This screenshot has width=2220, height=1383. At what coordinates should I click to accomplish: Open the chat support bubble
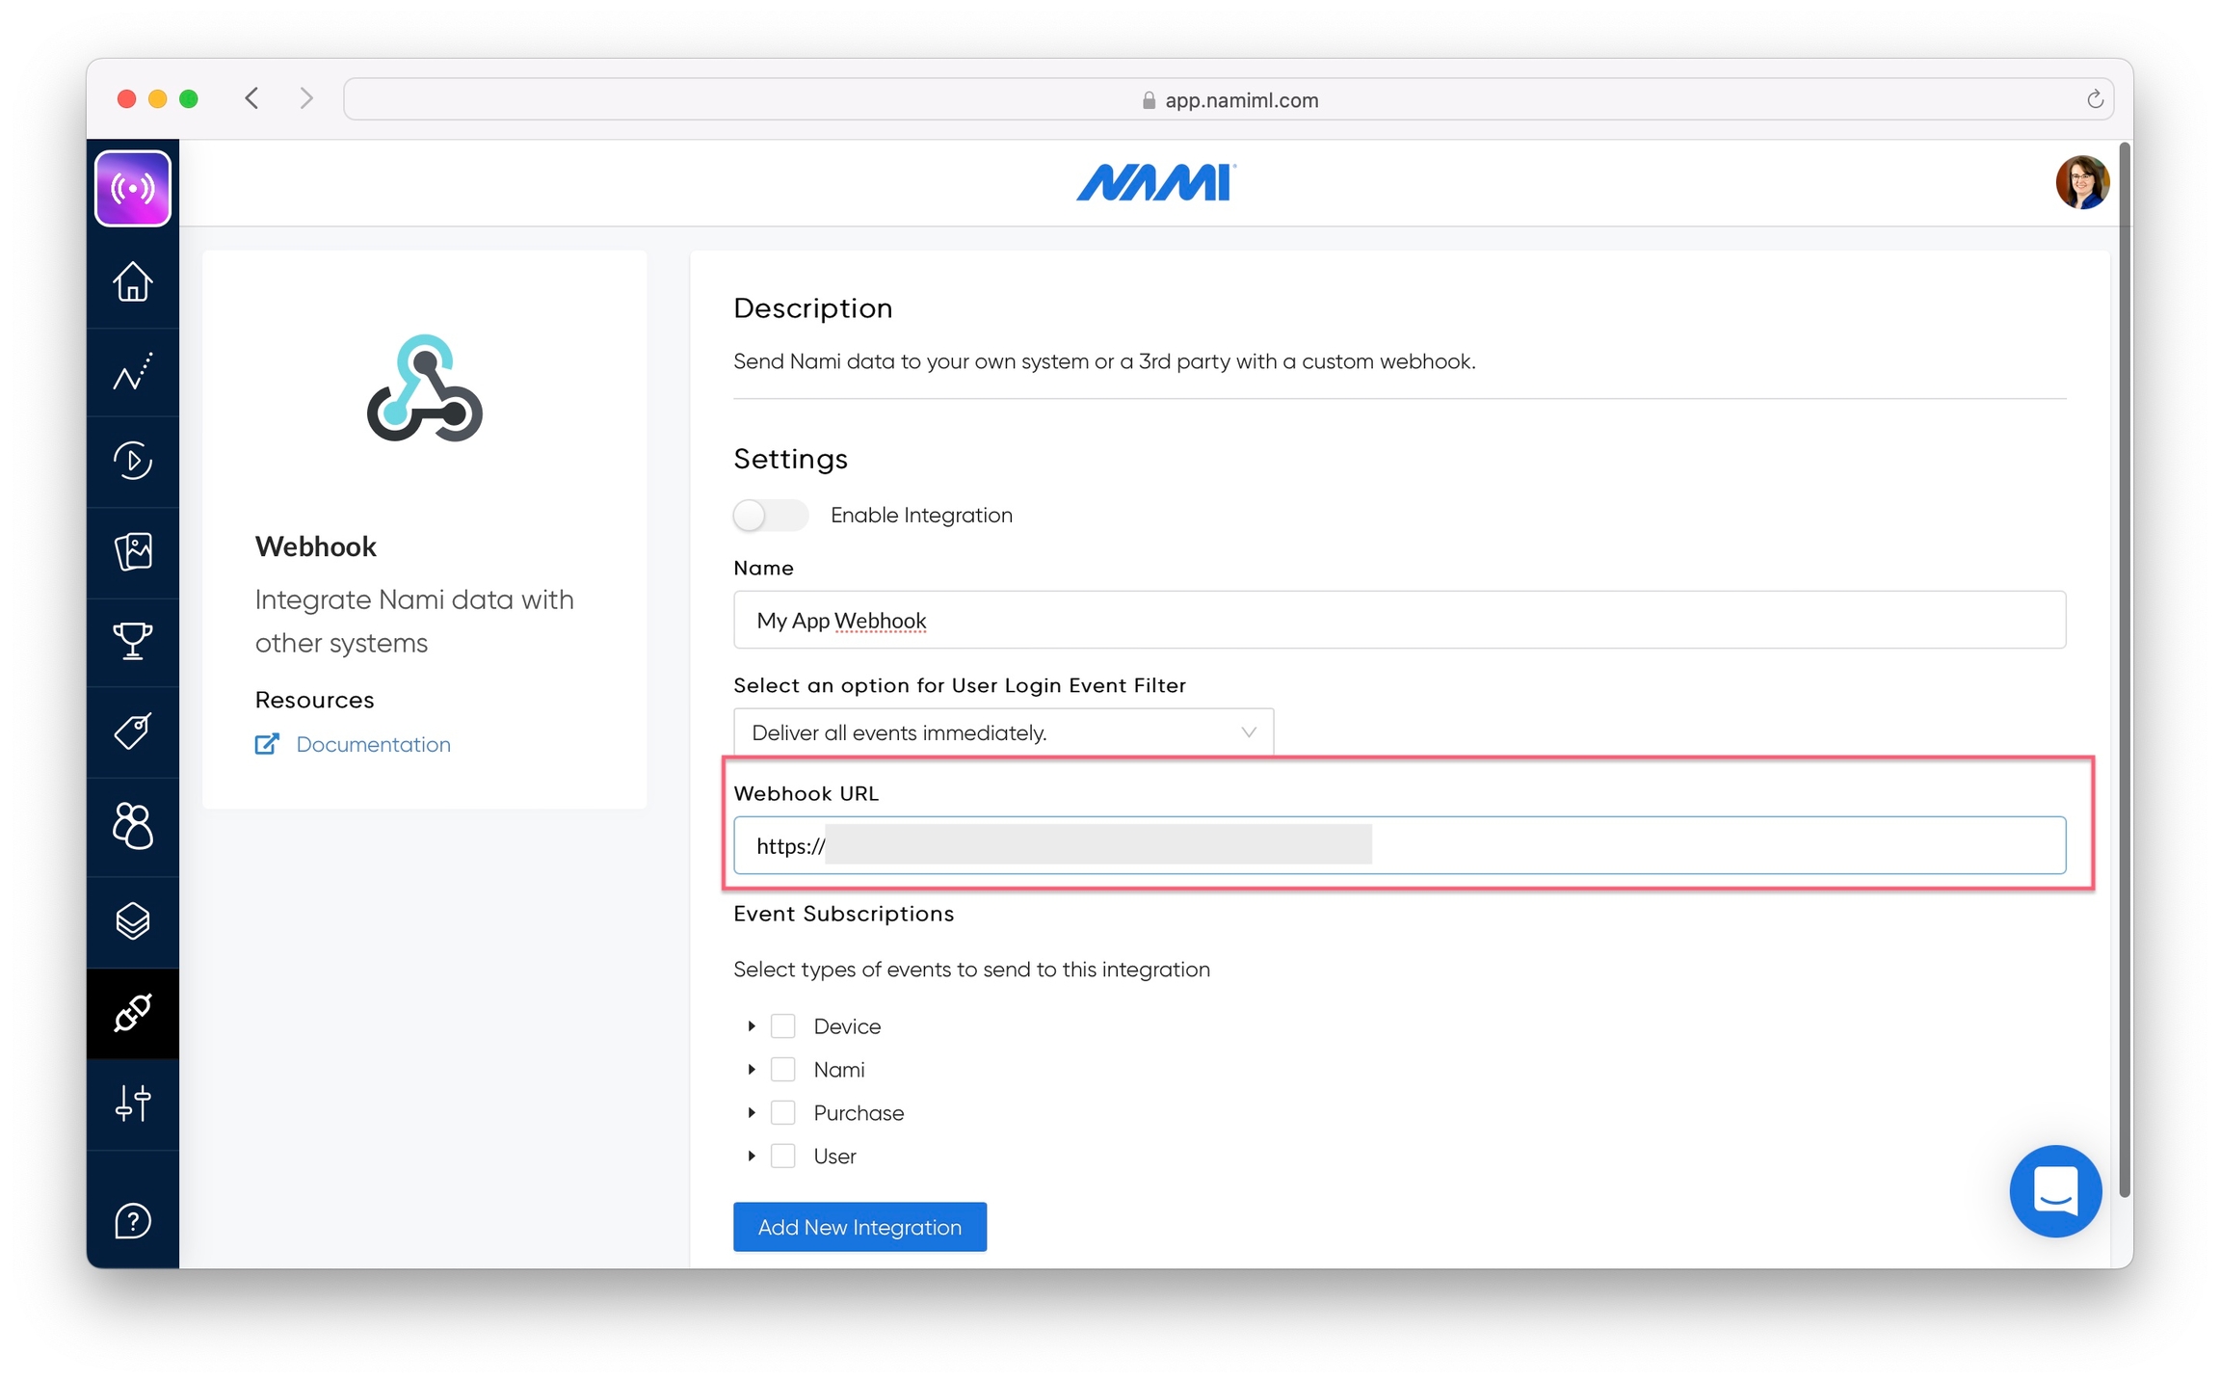tap(2055, 1190)
